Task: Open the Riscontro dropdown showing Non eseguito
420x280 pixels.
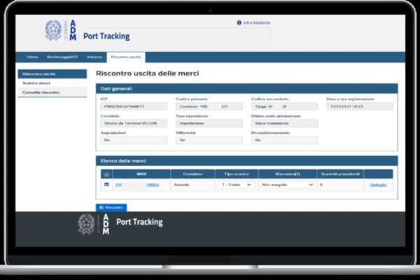Action: click(x=287, y=185)
